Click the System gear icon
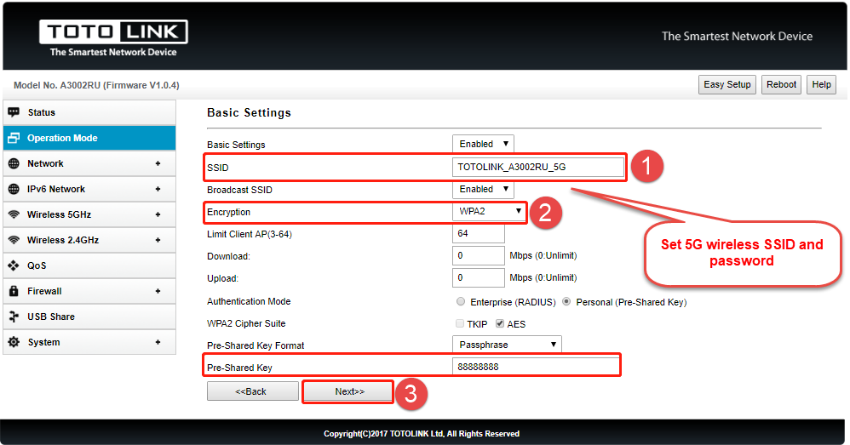This screenshot has height=445, width=850. (14, 342)
